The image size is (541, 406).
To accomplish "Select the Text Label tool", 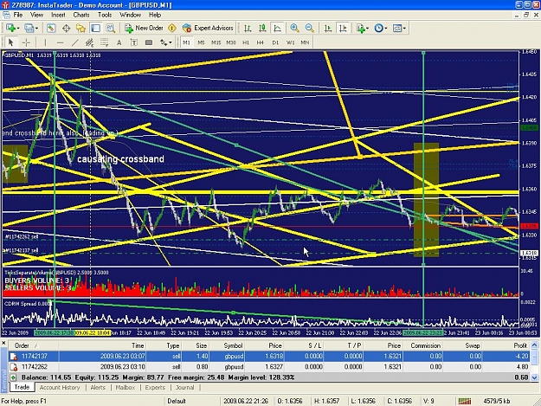I will [134, 42].
